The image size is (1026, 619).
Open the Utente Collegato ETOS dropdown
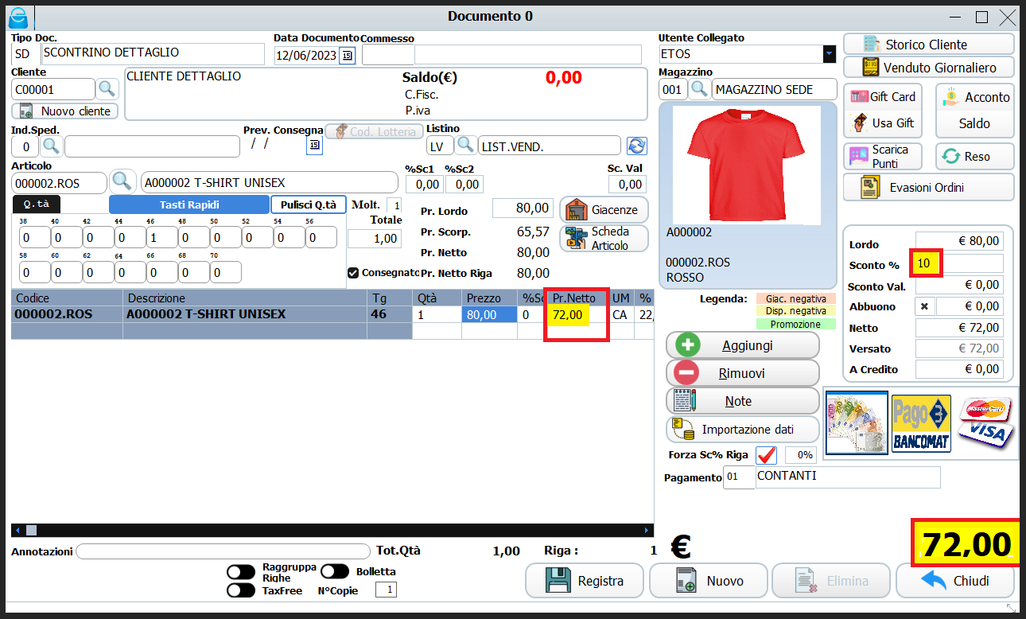pyautogui.click(x=828, y=53)
